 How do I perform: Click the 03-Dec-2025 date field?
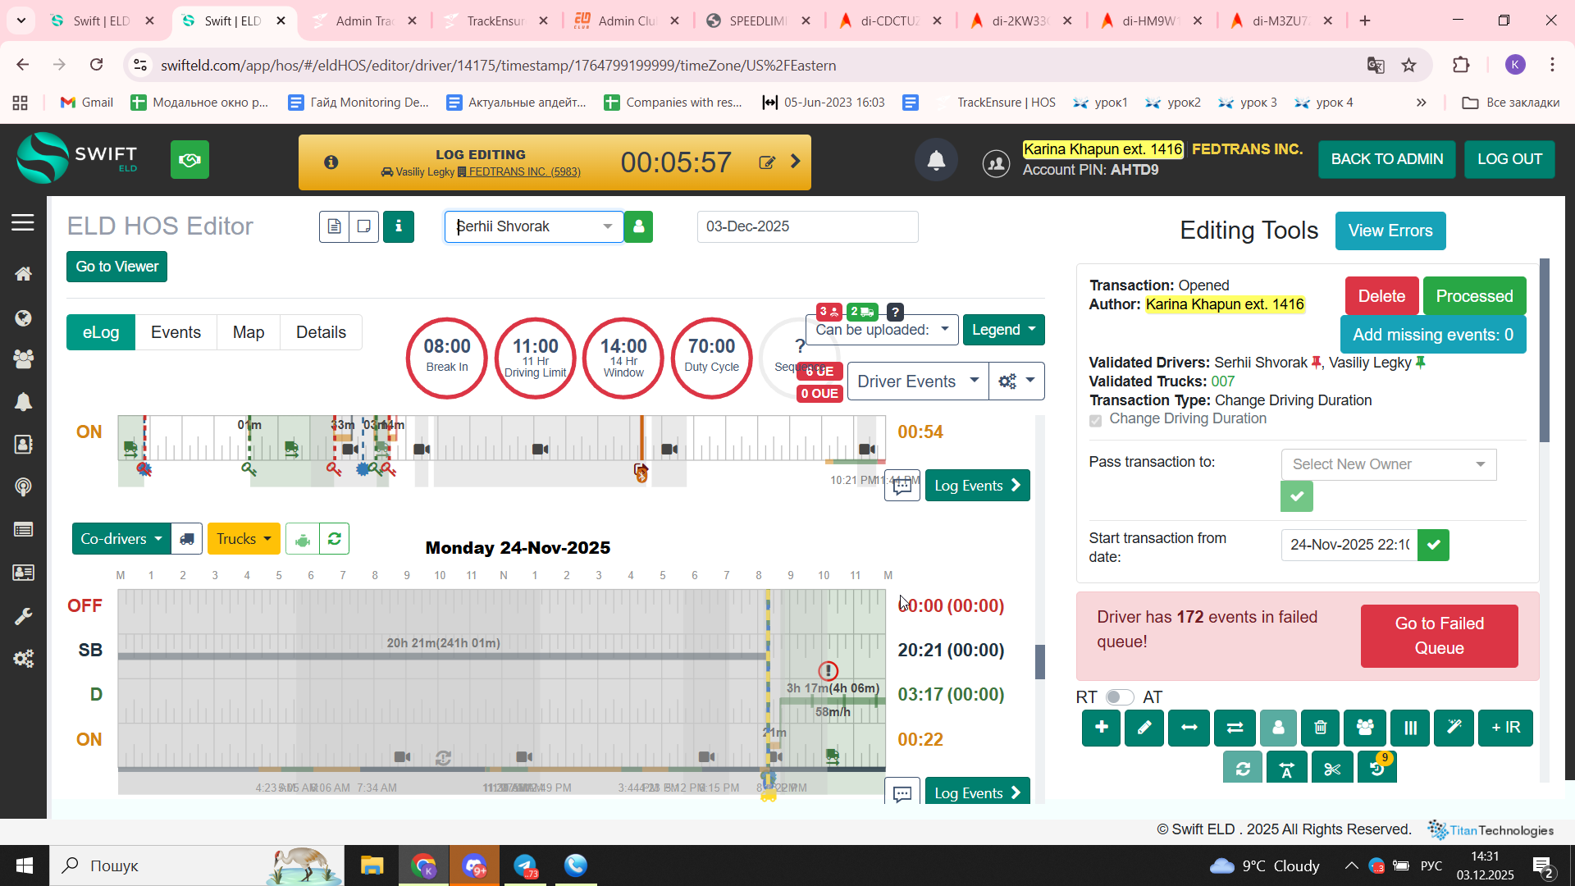coord(807,226)
